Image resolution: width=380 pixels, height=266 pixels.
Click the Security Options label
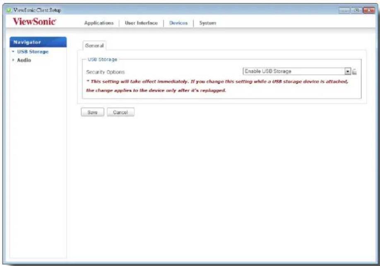click(x=106, y=72)
